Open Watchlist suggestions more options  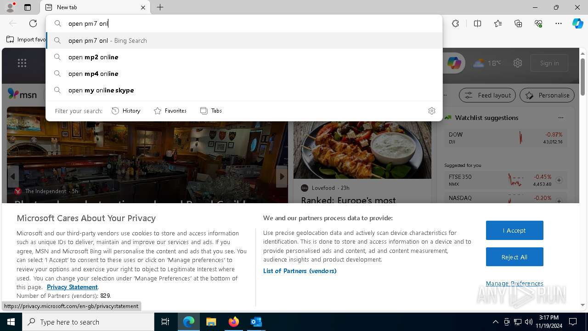(560, 118)
